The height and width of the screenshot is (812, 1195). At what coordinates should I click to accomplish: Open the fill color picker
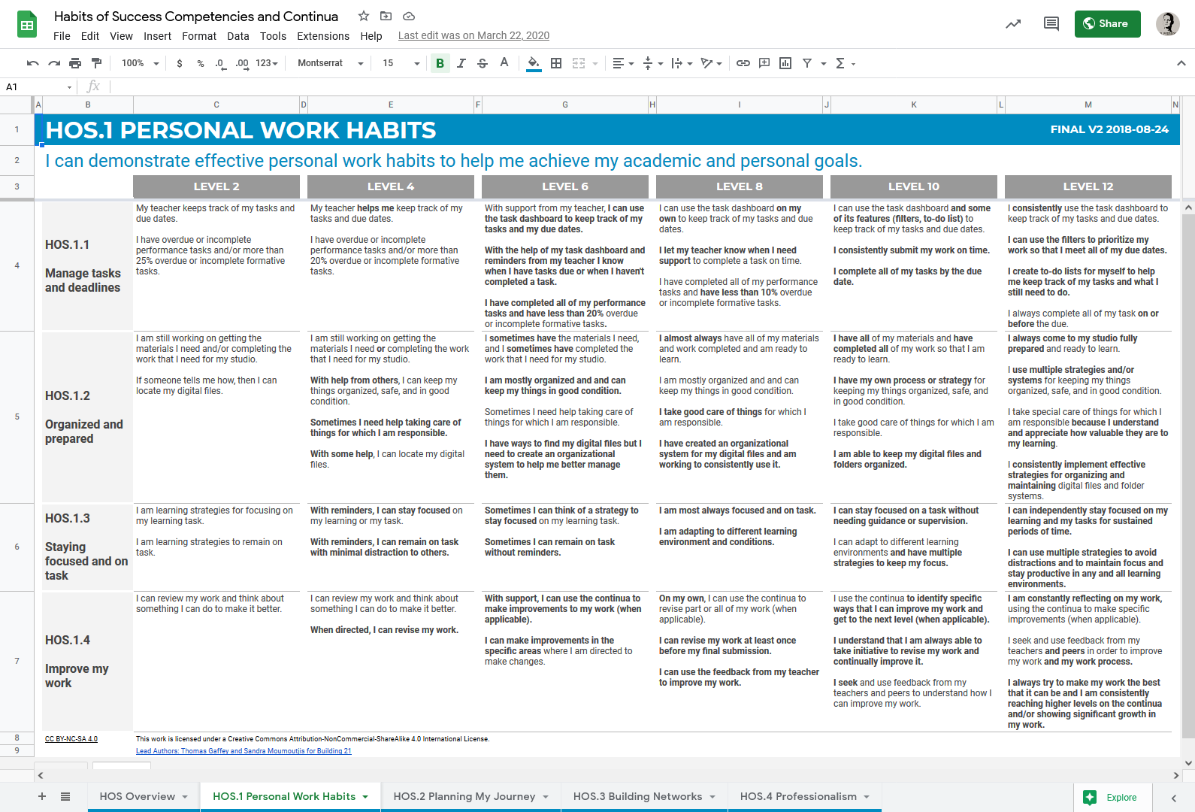(533, 63)
